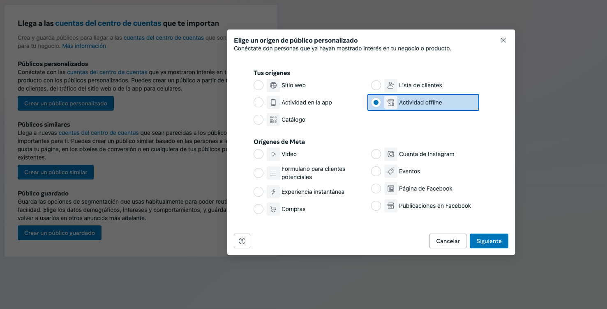
Task: Click the grid icon for Catálogo
Action: click(x=273, y=120)
